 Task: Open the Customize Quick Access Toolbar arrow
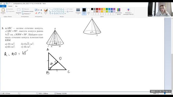coord(11,4)
